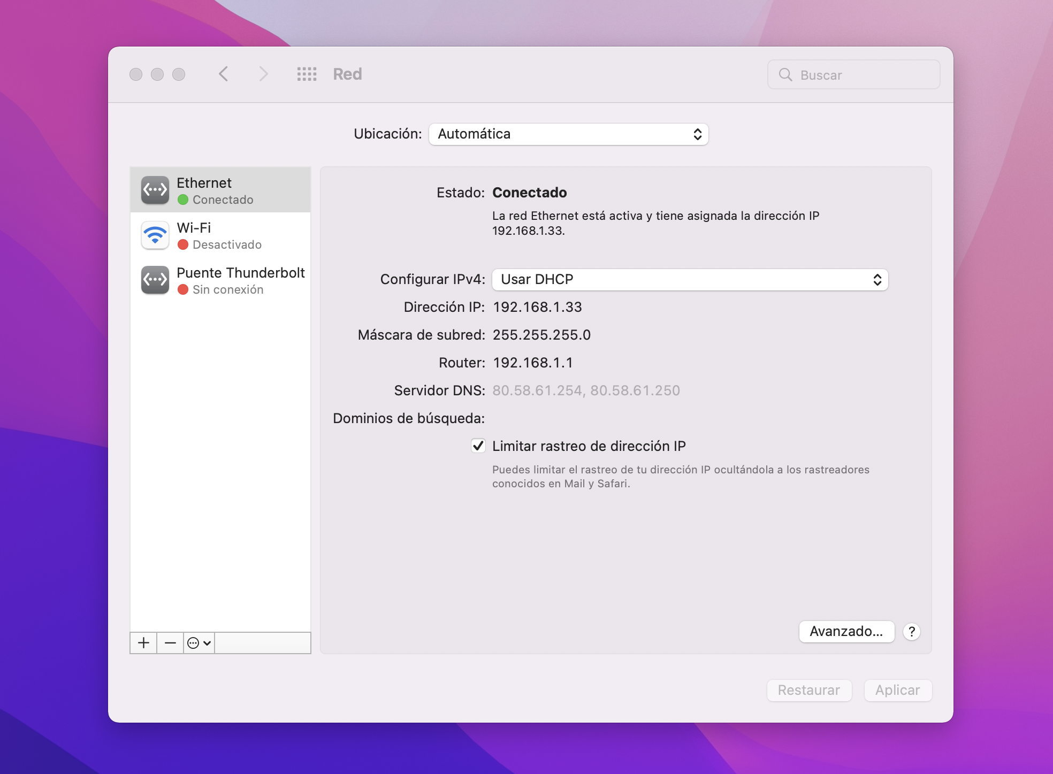Click the subnet mask 255.255.255.0 value
This screenshot has width=1053, height=774.
tap(541, 335)
